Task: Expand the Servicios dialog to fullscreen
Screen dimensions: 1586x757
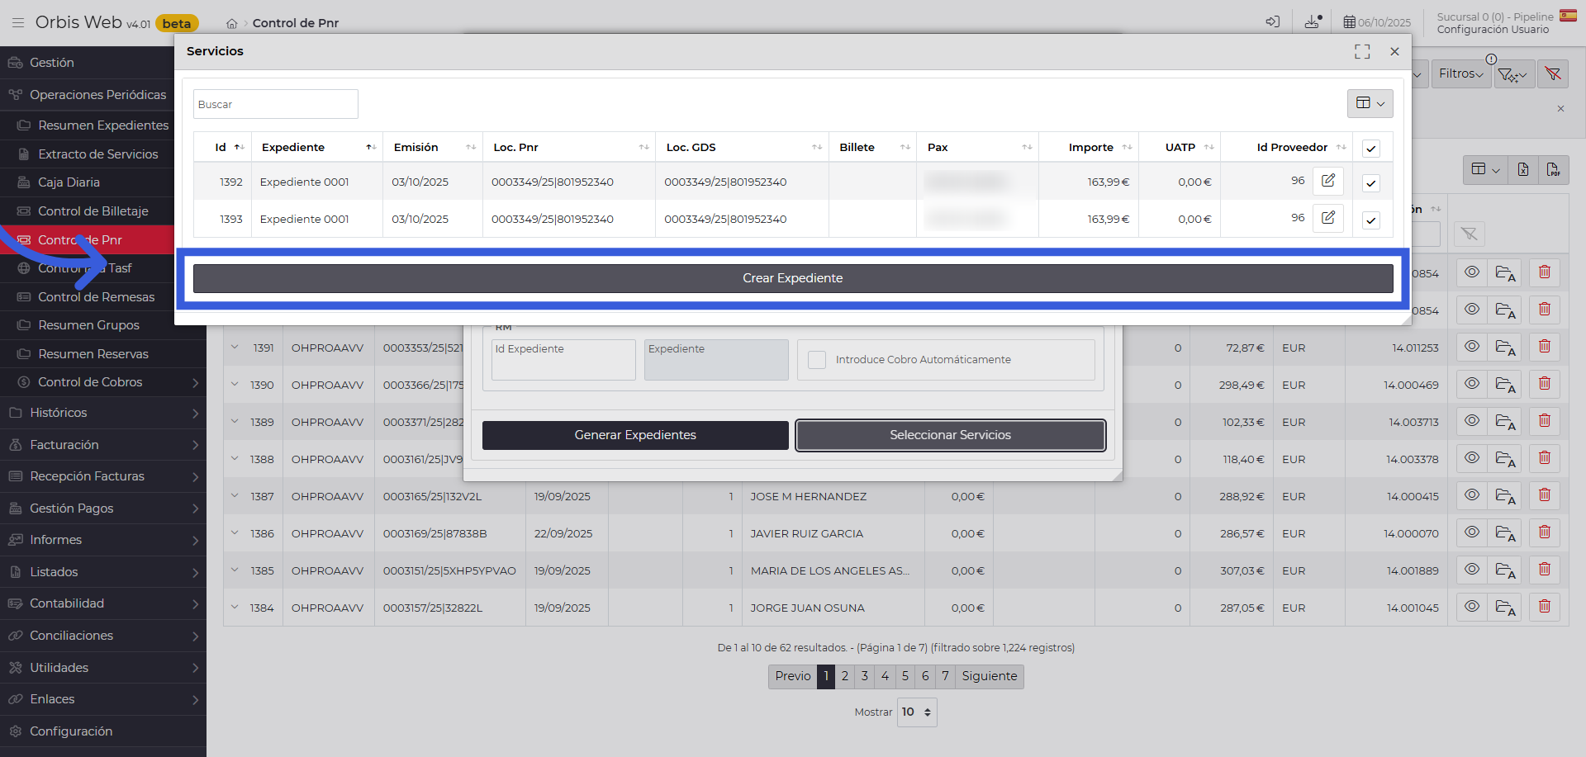Action: coord(1362,52)
